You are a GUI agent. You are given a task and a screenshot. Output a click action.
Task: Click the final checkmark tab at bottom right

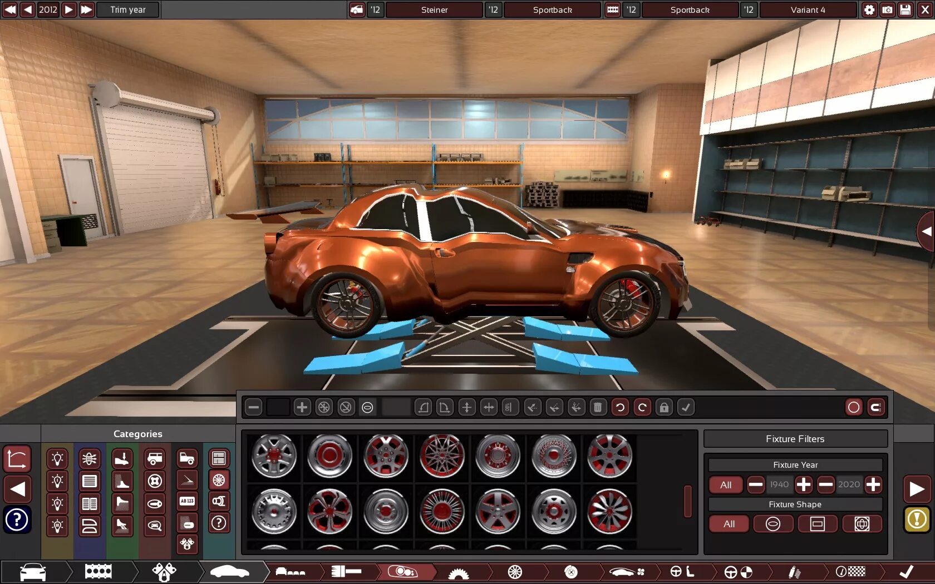907,572
